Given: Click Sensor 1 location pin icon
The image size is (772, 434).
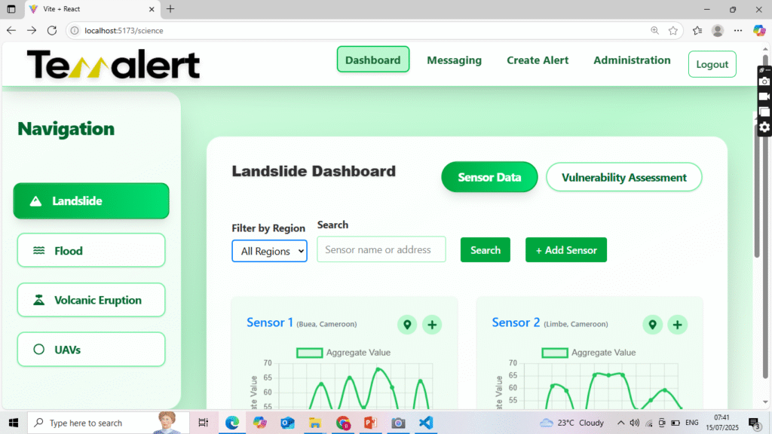Looking at the screenshot, I should 407,325.
